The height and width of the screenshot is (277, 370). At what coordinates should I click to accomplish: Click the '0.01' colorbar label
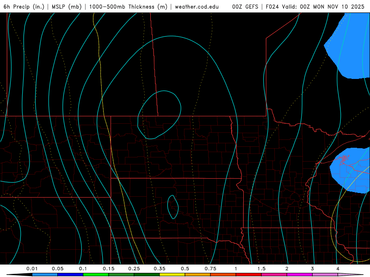(x=32, y=269)
